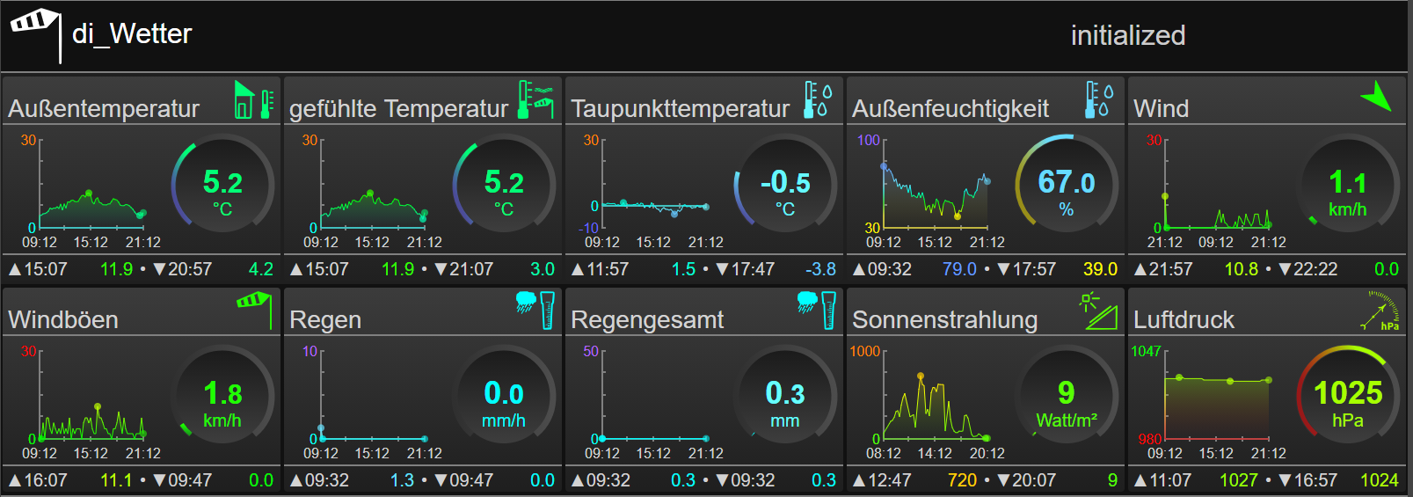Click the Luftdruck minimum value 1024

(1380, 480)
